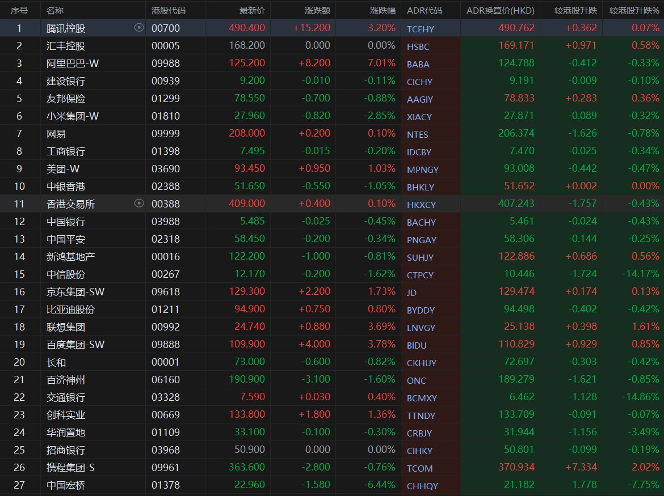664x496 pixels.
Task: Click stock code 09988
Action: point(166,63)
